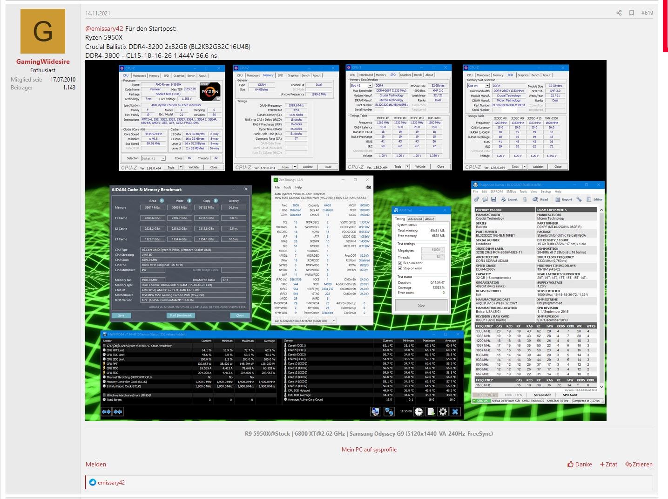Screen dimensions: 668x499
Task: Click Danke to thank the post
Action: click(580, 464)
